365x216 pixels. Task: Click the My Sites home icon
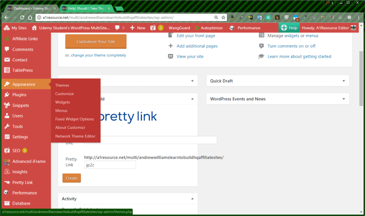(x=7, y=28)
